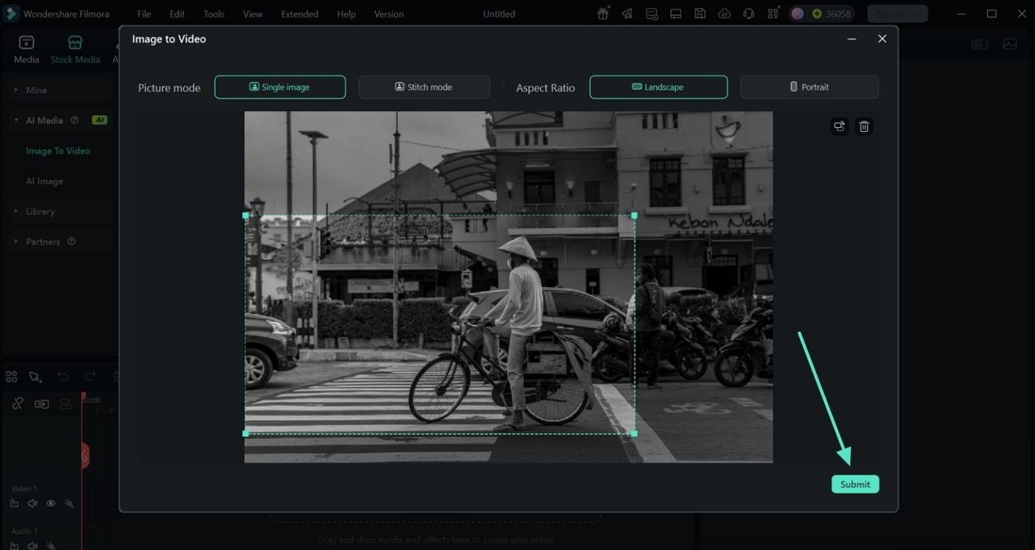Click the grid view icon behind dialog
Screen dimensions: 1035x550
(x=979, y=45)
